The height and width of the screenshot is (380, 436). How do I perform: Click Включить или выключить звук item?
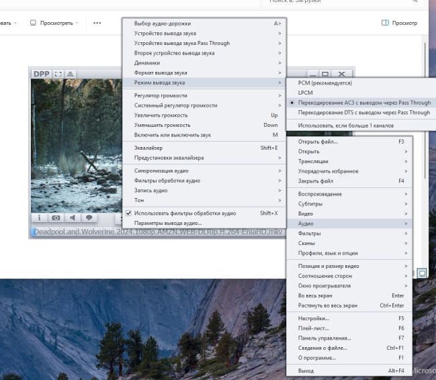click(x=204, y=135)
